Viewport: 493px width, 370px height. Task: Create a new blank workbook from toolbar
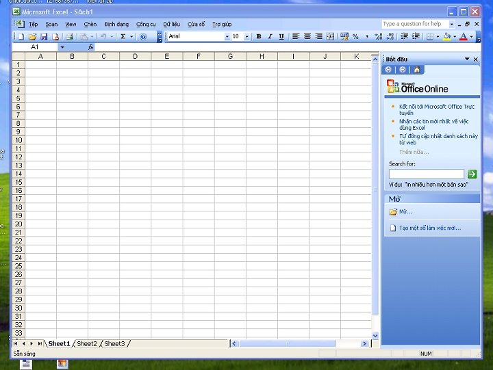coord(21,36)
